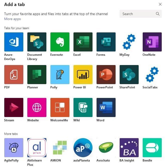Screen dimensions: 166x168
Task: Select the Document Library app icon
Action: tap(37, 42)
